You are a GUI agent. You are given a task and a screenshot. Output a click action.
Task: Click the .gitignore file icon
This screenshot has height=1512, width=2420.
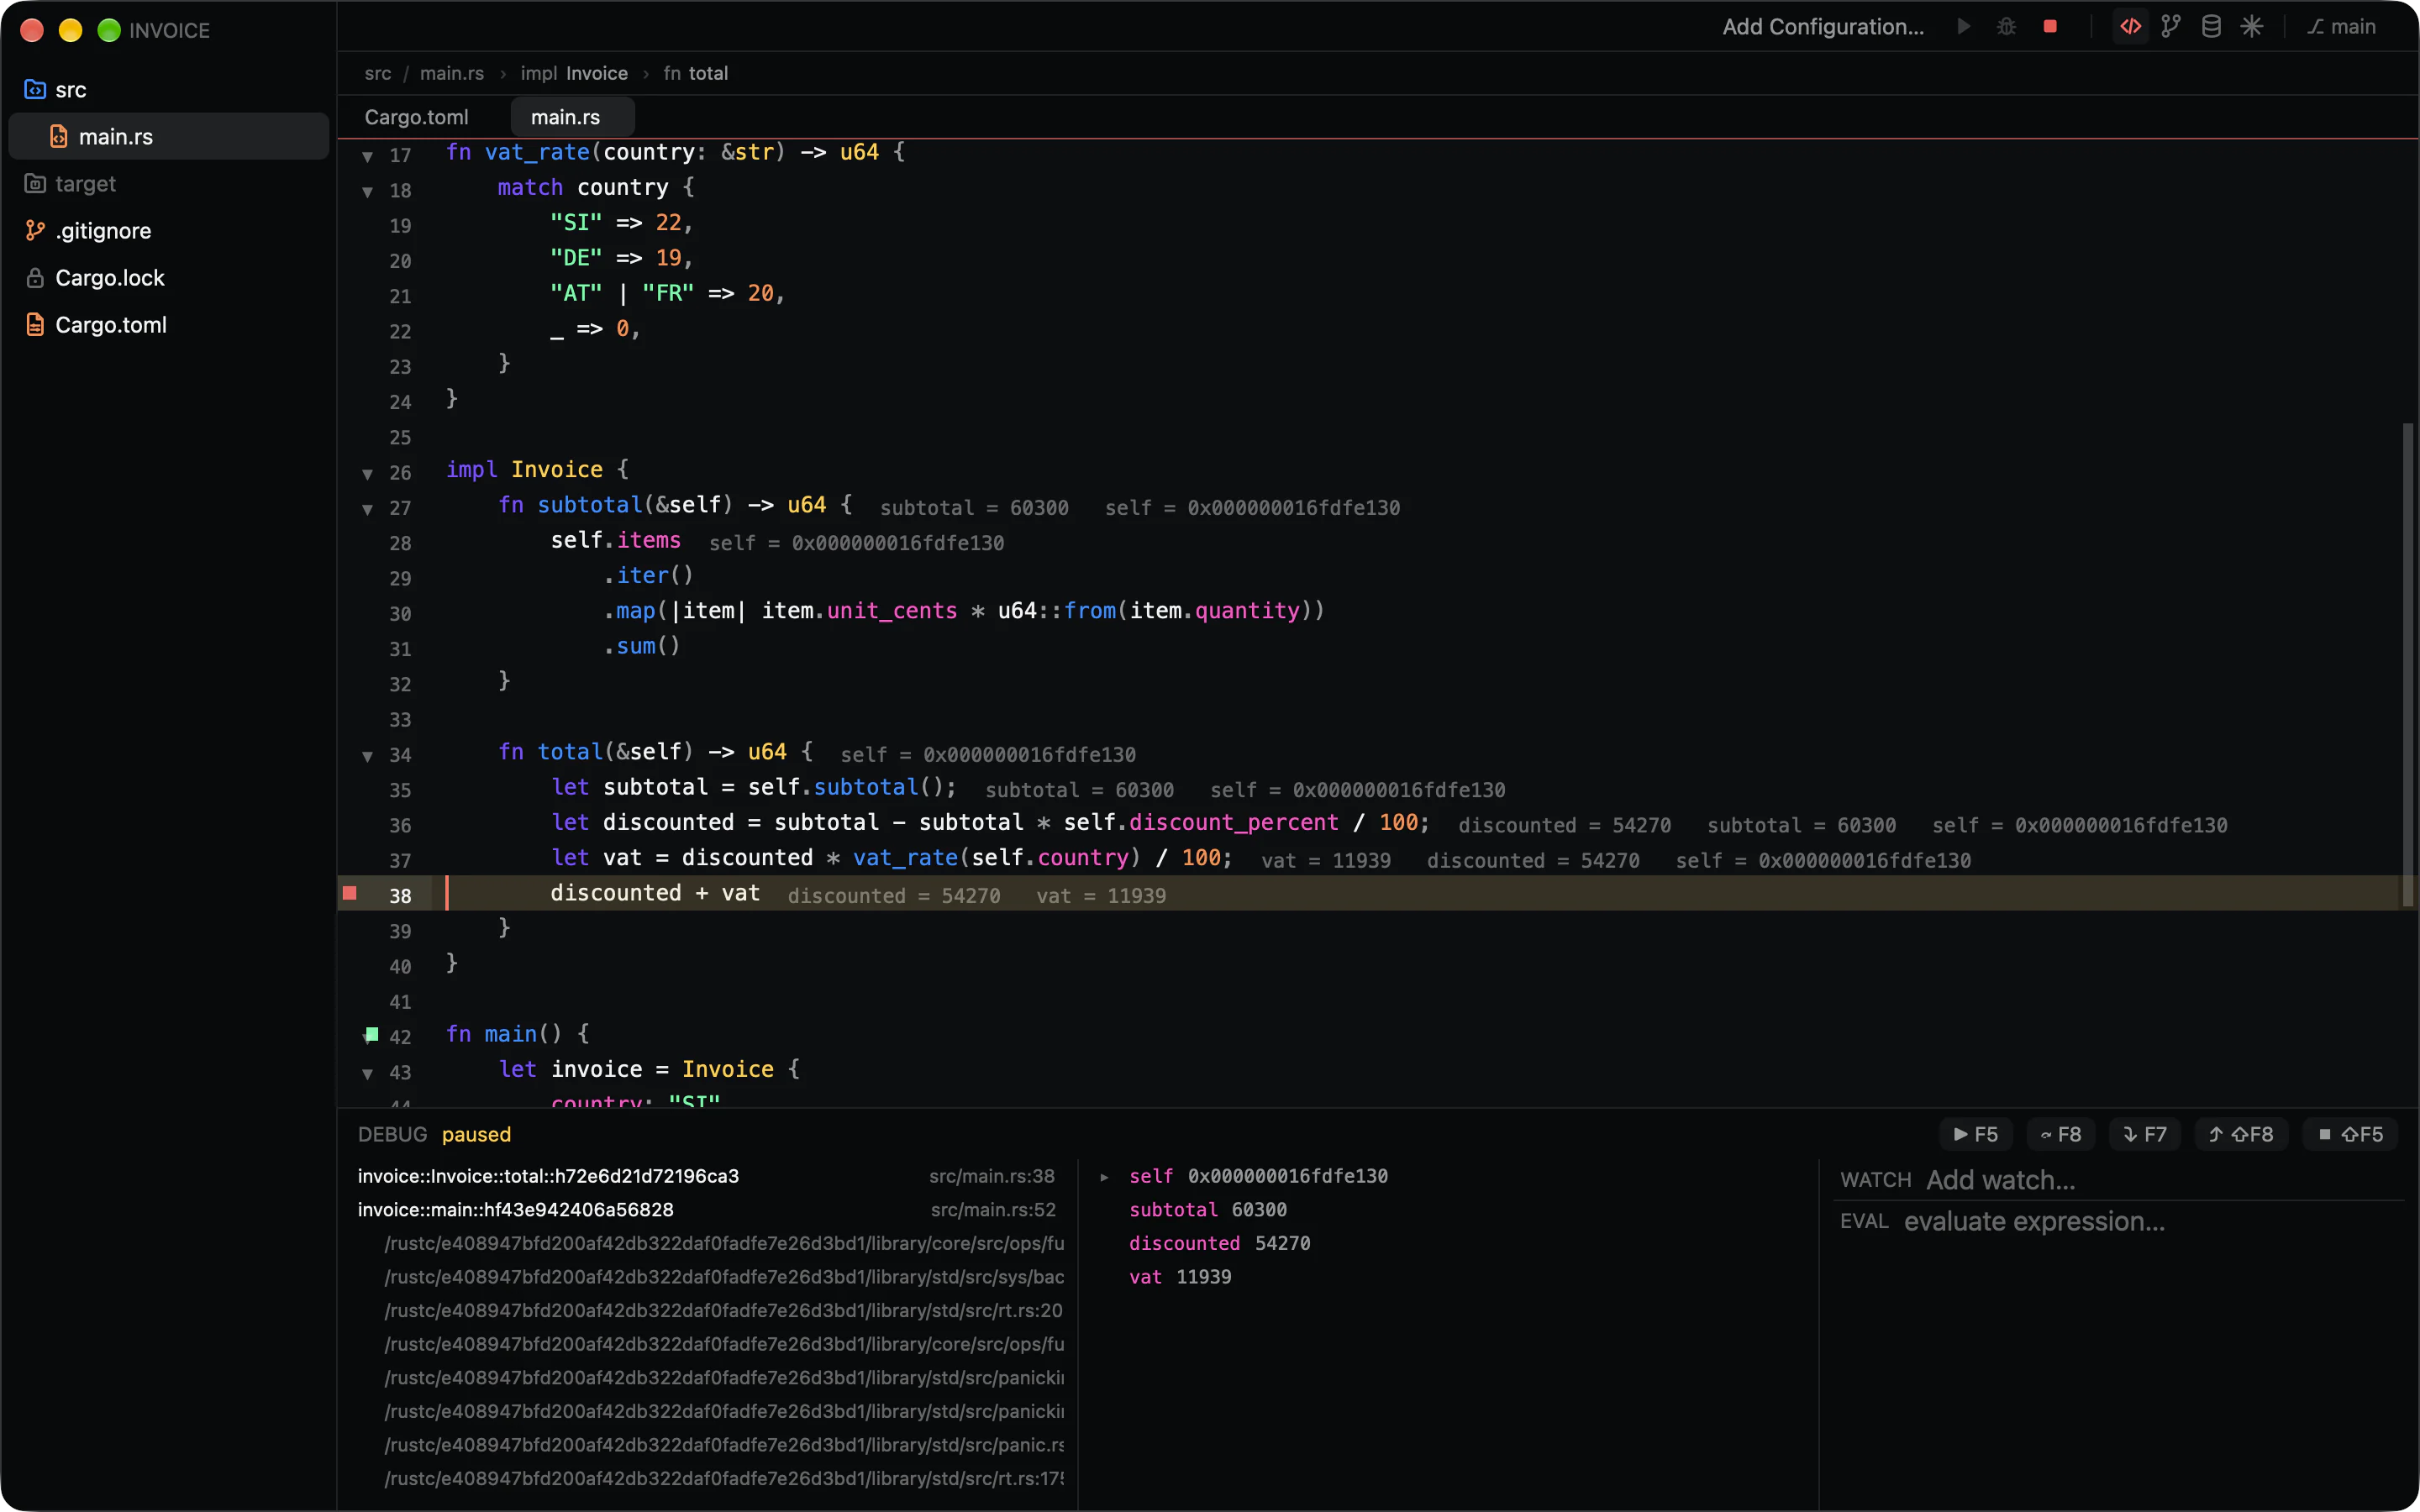tap(35, 231)
